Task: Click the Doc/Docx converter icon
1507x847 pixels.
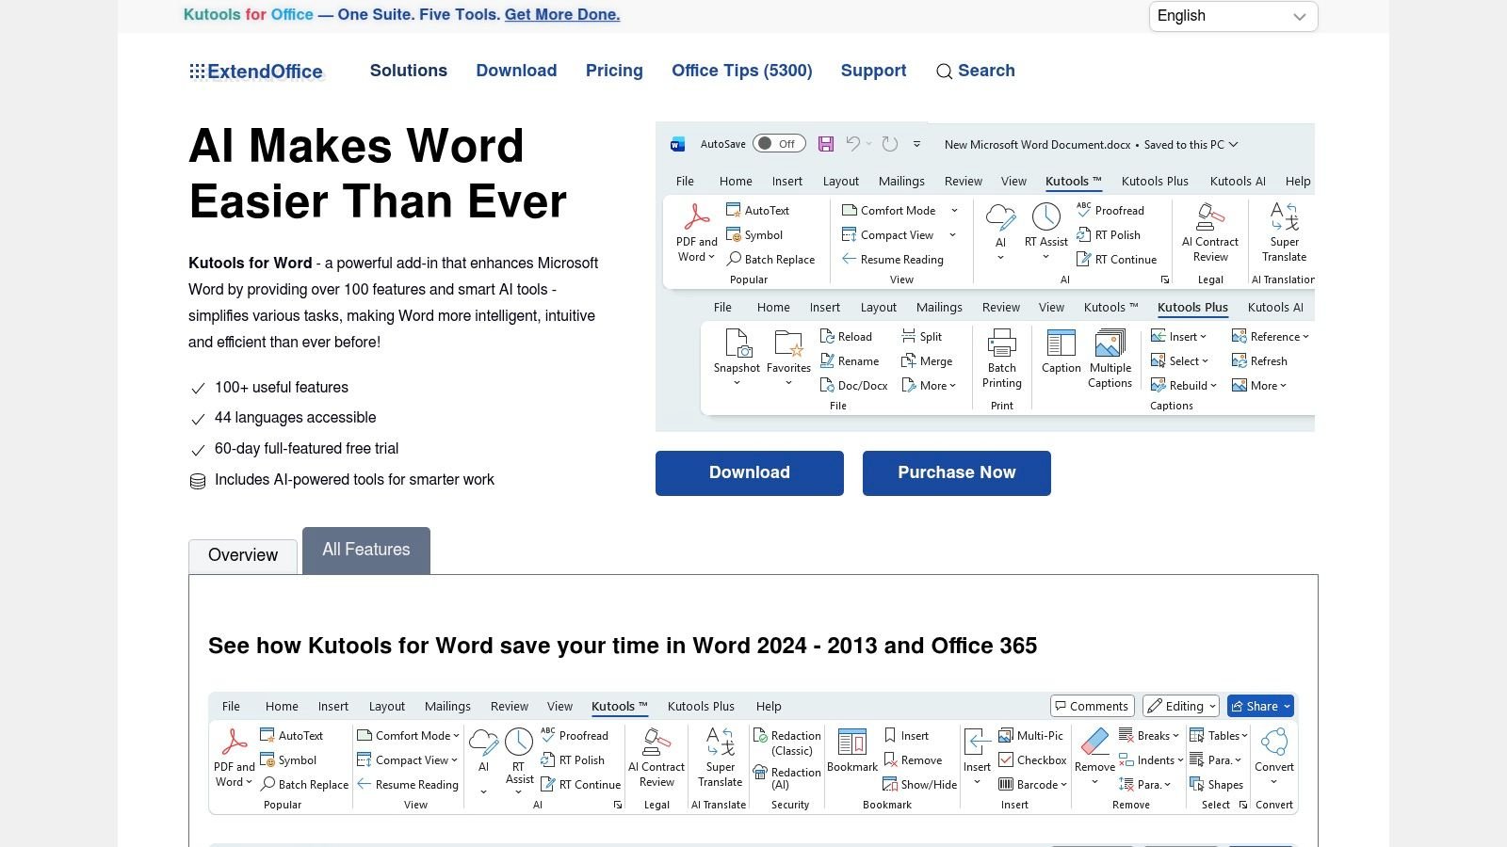Action: tap(827, 385)
